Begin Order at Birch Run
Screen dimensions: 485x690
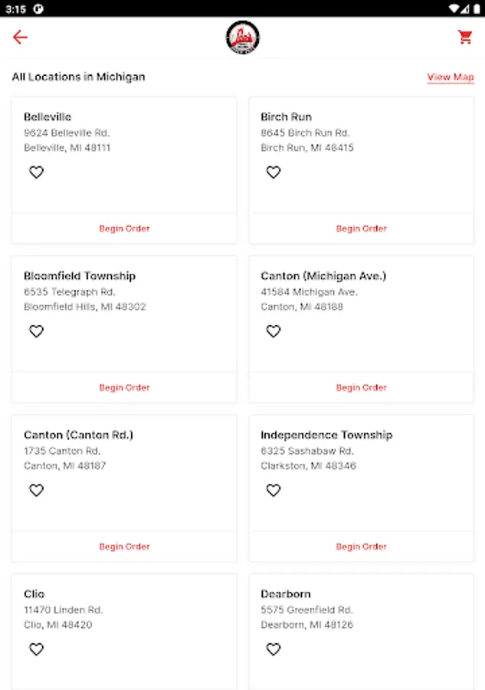tap(362, 228)
